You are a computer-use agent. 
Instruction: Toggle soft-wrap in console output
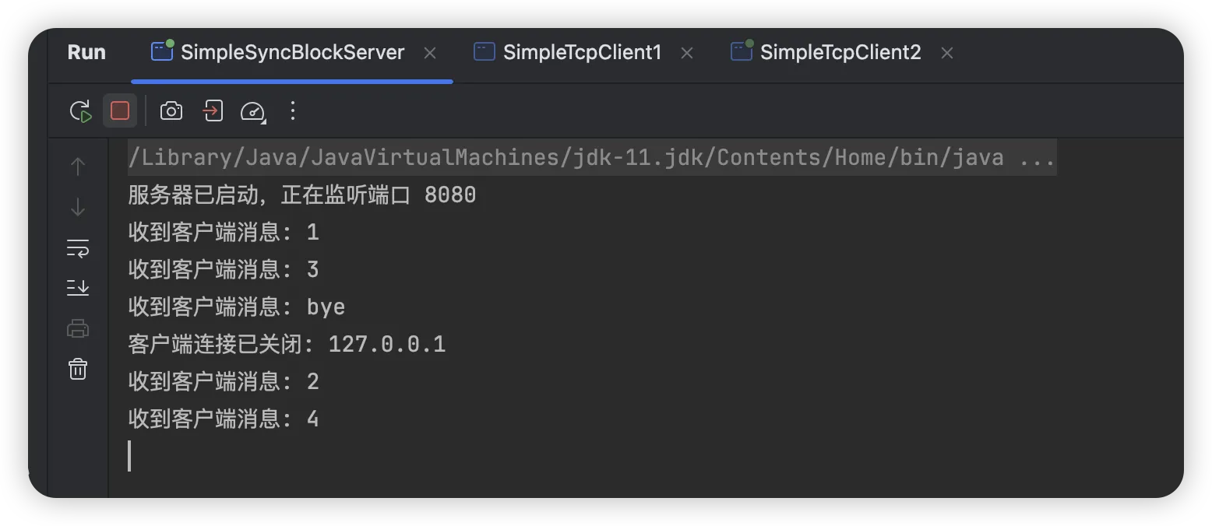tap(78, 248)
